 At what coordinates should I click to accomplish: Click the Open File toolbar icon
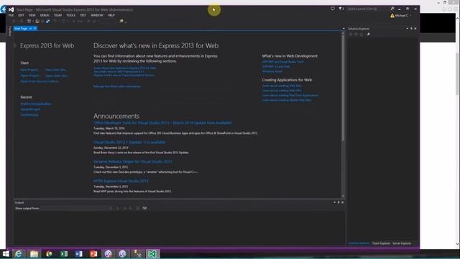[37, 21]
